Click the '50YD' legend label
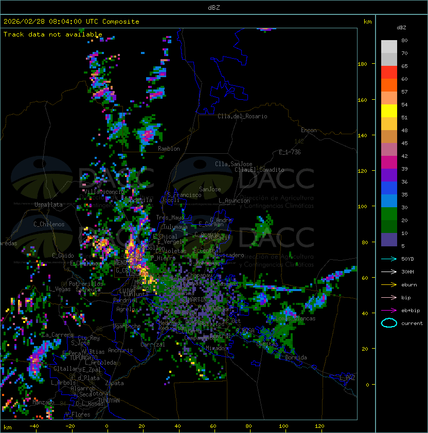Viewport: 428px width, 433px height. tap(407, 259)
